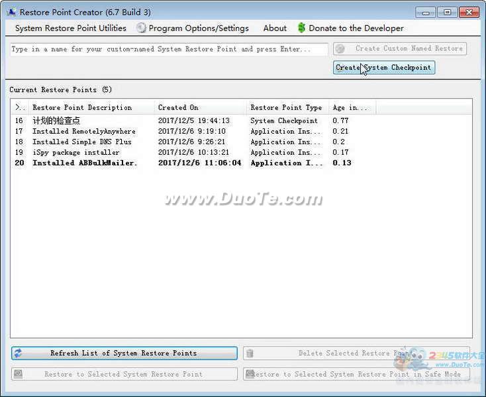
Task: Select Installed ABBulkMailer restore point row
Action: point(85,163)
